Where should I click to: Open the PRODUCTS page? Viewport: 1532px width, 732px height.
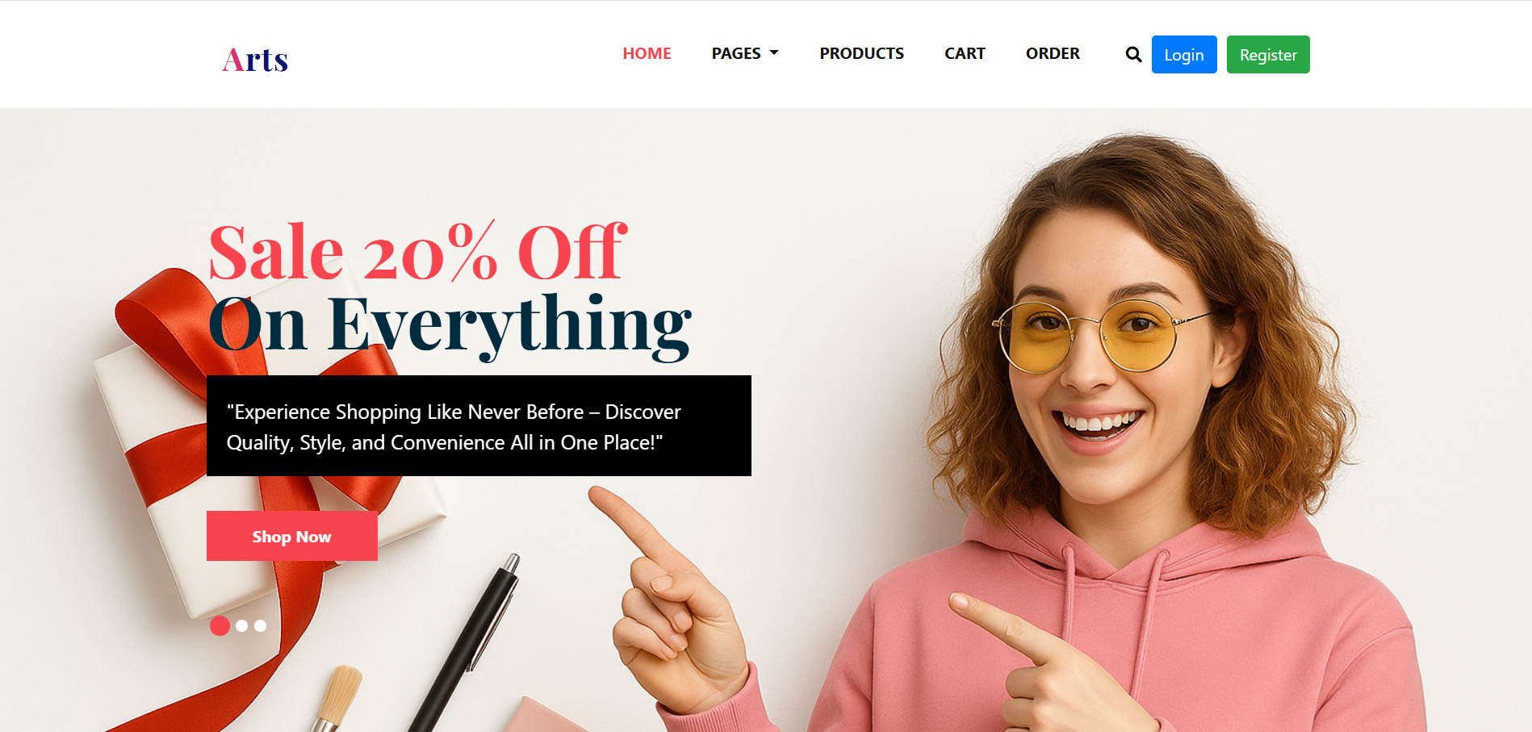tap(861, 53)
